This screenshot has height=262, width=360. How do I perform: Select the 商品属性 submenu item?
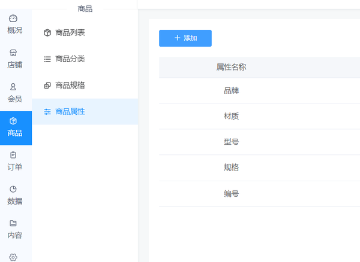click(70, 112)
